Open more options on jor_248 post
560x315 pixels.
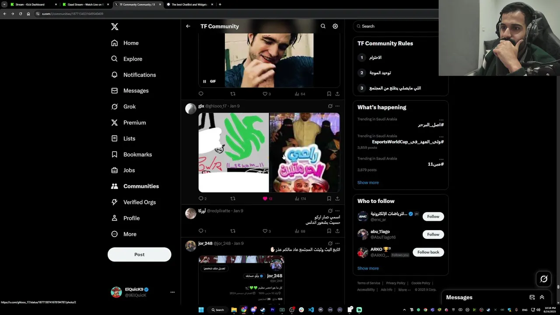[337, 243]
